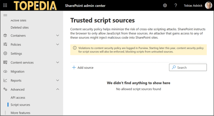
Task: Open the help question mark icon
Action: click(176, 6)
